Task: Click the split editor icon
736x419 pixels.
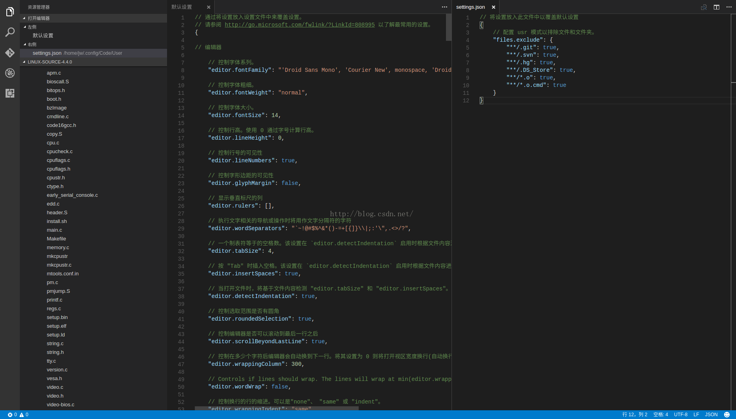Action: tap(717, 7)
